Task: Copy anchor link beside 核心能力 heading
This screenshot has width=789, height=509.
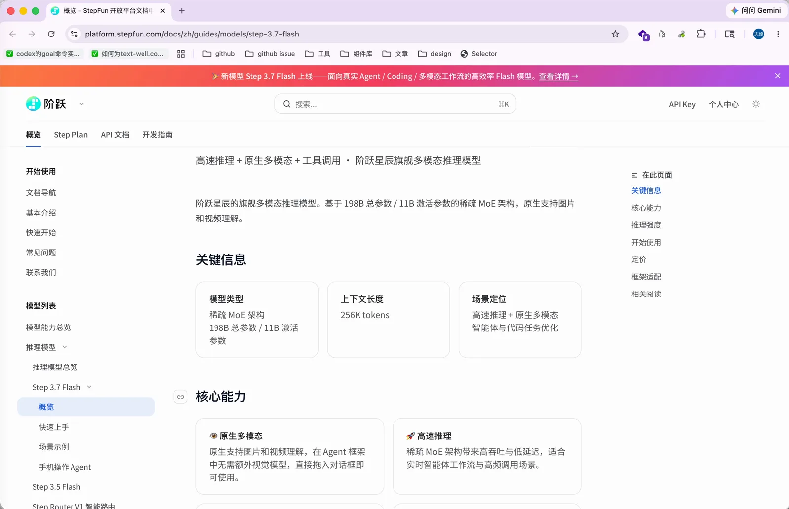Action: [x=180, y=397]
